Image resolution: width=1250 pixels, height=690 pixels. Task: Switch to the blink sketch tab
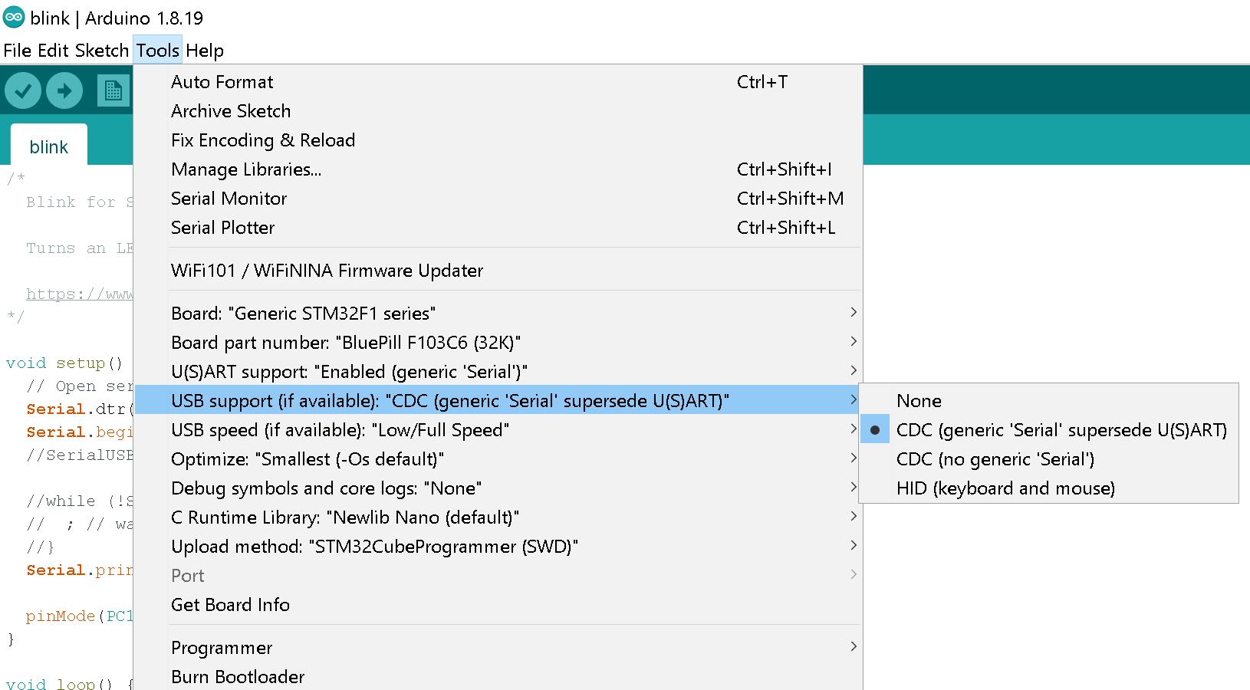pyautogui.click(x=49, y=146)
